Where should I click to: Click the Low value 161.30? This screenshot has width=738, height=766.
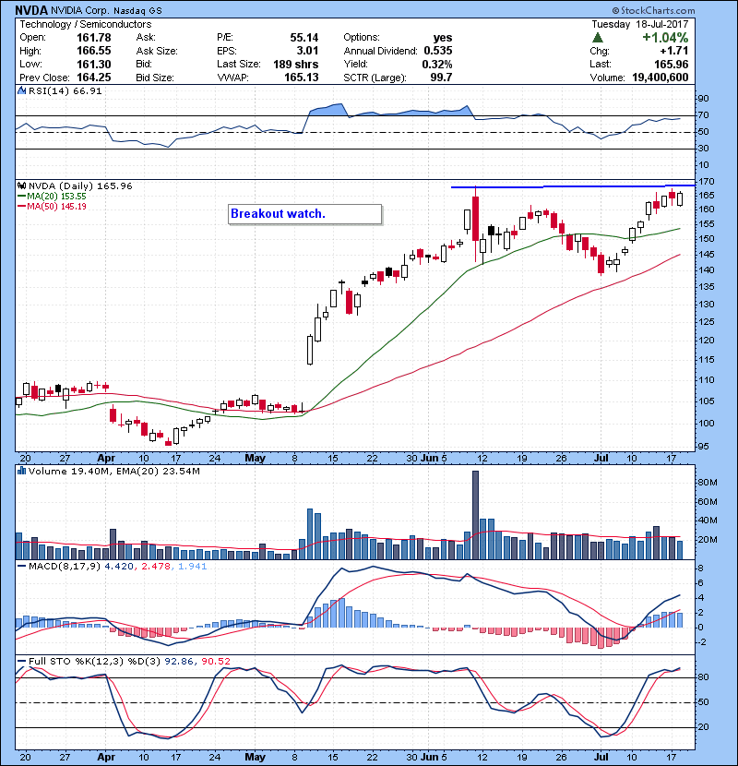click(x=94, y=64)
